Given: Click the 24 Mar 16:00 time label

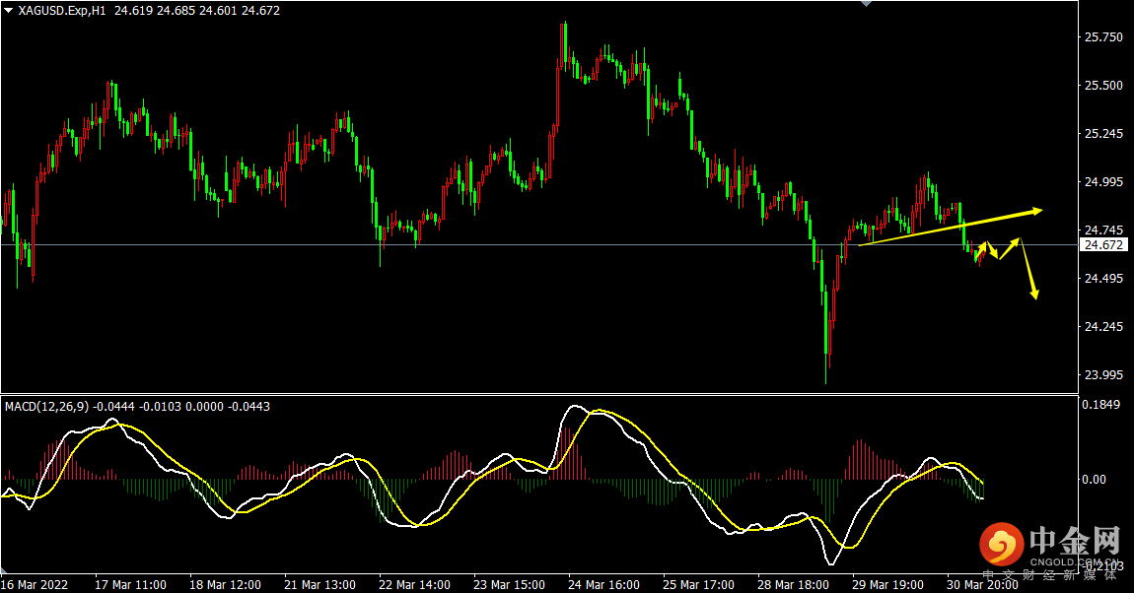Looking at the screenshot, I should click(x=603, y=584).
